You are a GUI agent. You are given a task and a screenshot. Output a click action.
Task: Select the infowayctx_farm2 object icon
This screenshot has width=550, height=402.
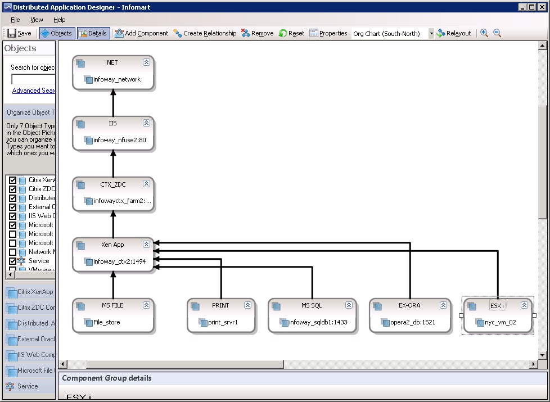[88, 201]
